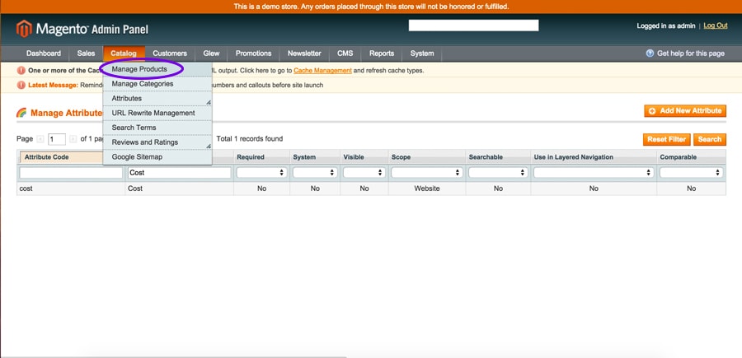The image size is (742, 358).
Task: Open the Comparable filter dropdown
Action: pyautogui.click(x=692, y=173)
